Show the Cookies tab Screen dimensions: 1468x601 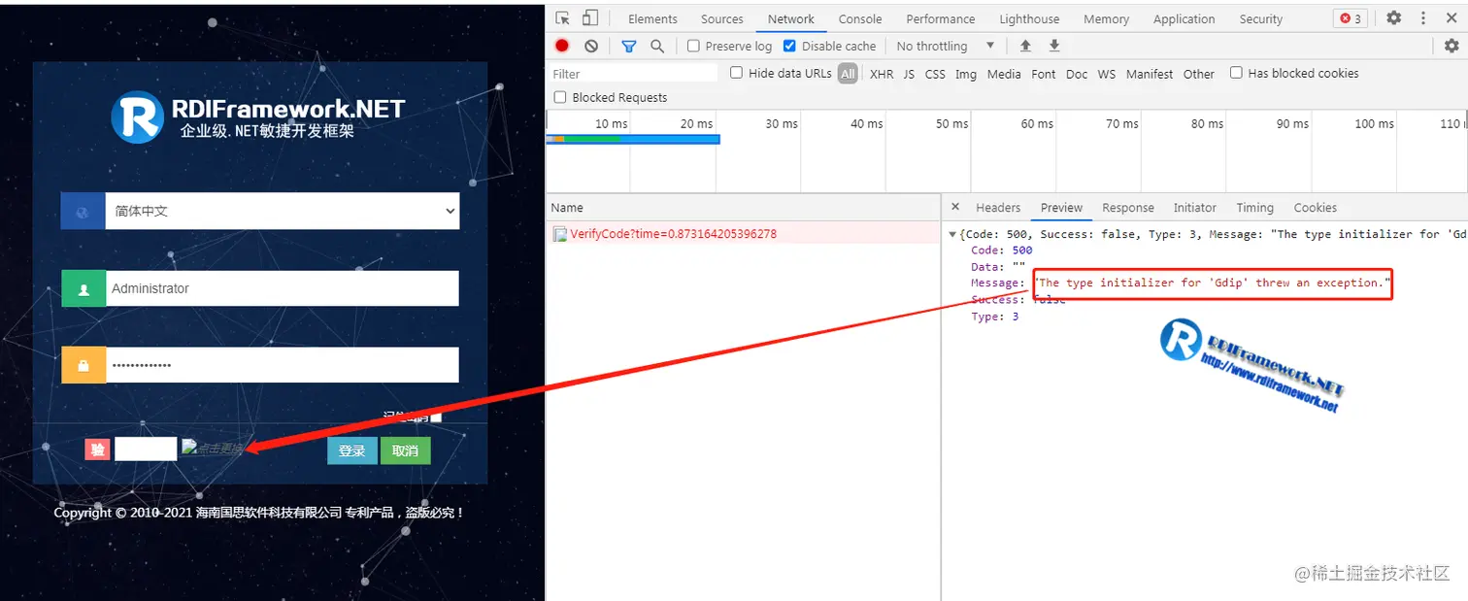click(x=1315, y=207)
